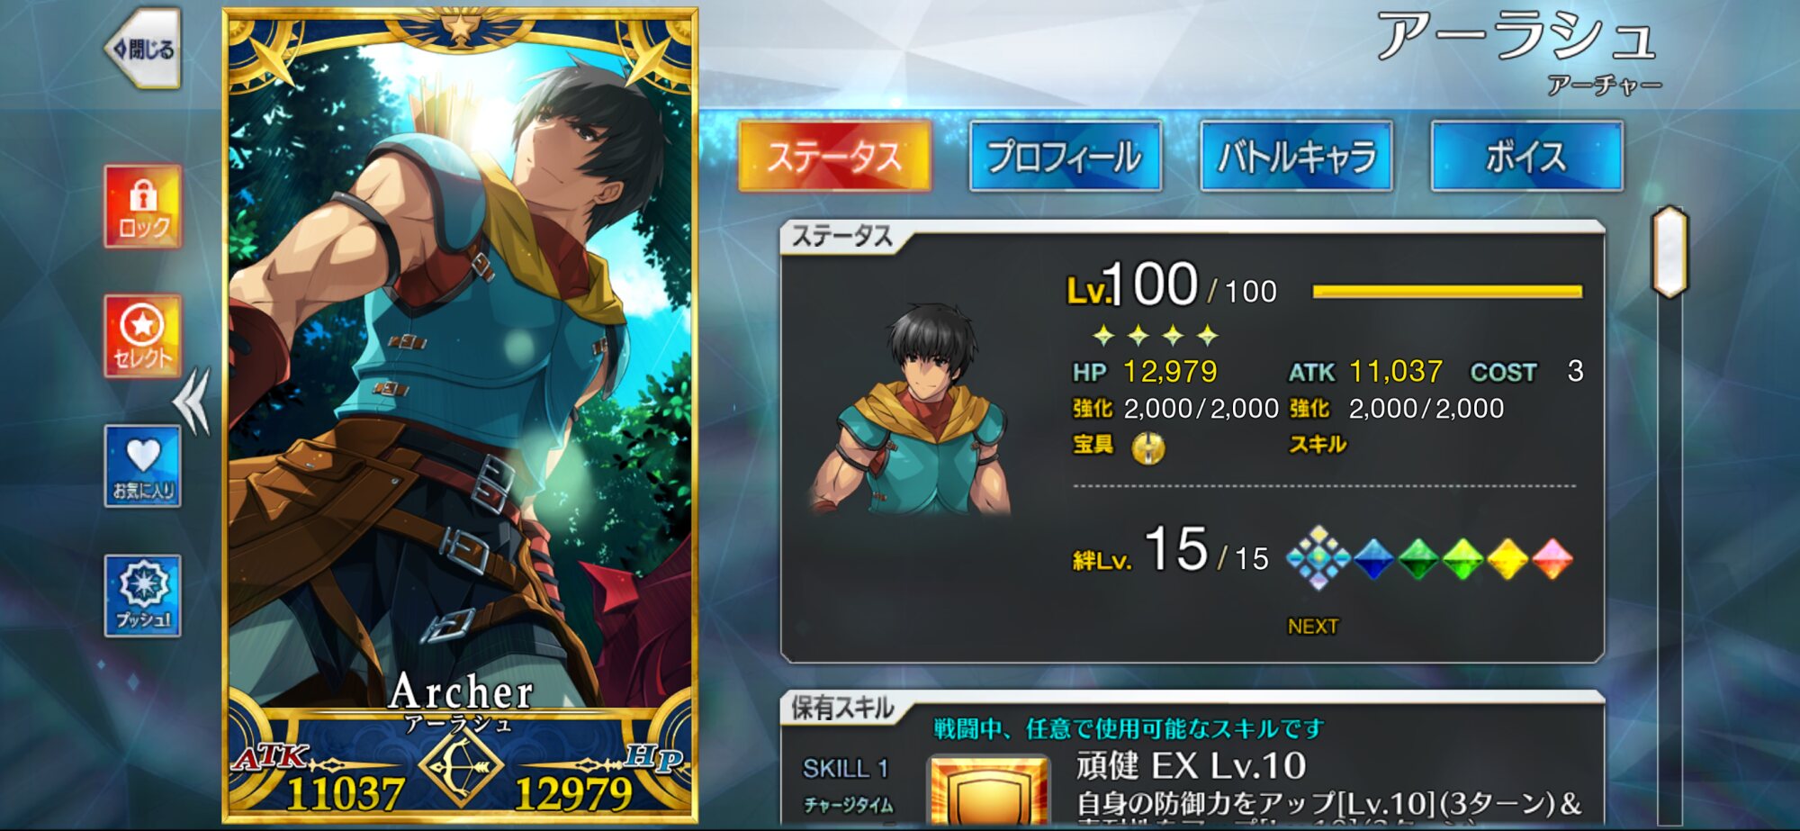Open the バトルキャラ tab
The height and width of the screenshot is (831, 1800).
point(1296,157)
